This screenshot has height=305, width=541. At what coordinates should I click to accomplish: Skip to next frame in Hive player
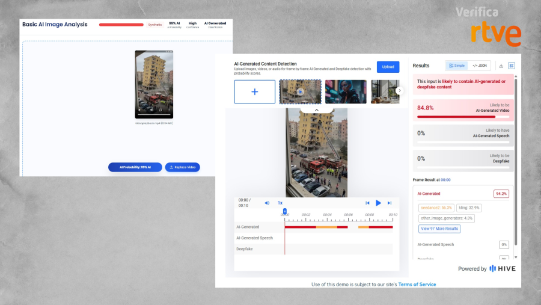coord(390,203)
